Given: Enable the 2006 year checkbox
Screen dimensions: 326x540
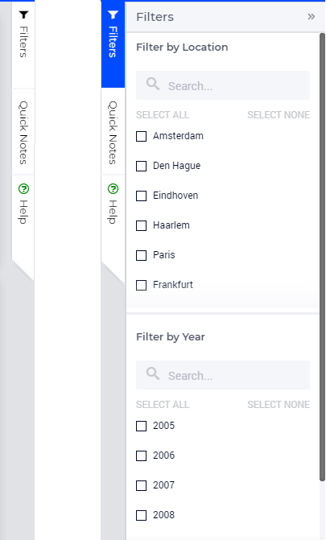Looking at the screenshot, I should [142, 456].
